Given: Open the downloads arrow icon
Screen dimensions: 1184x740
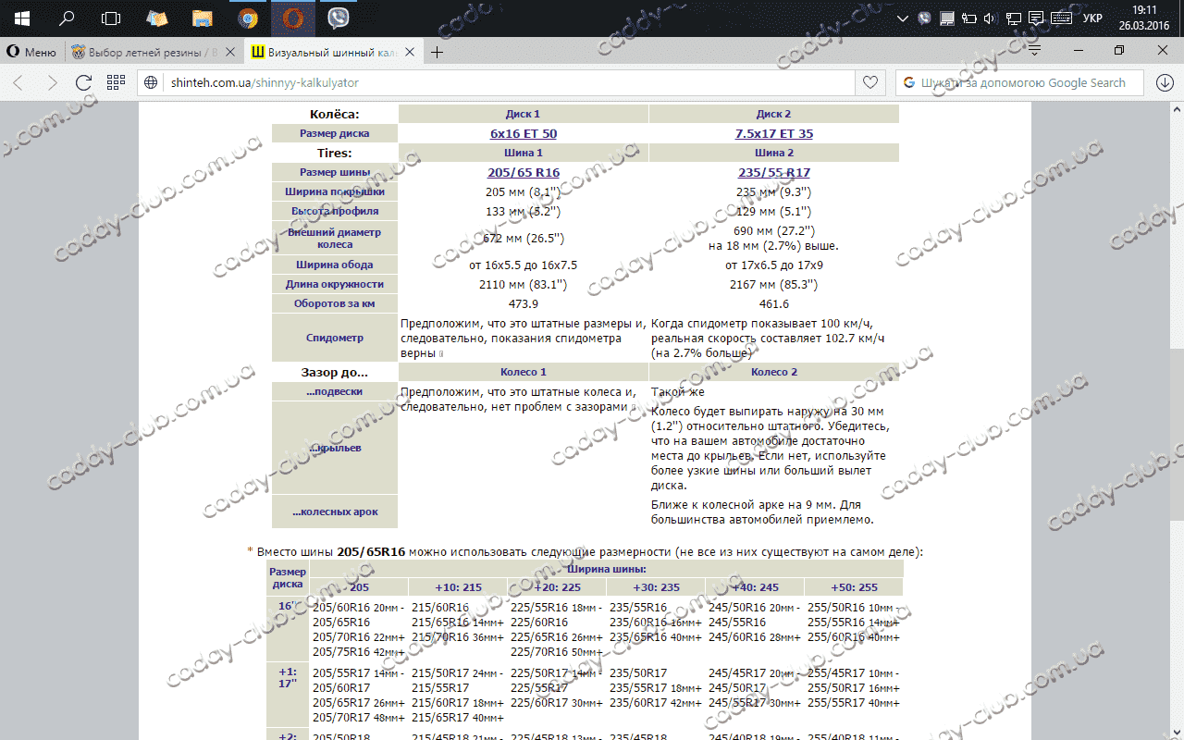Looking at the screenshot, I should [x=1165, y=82].
